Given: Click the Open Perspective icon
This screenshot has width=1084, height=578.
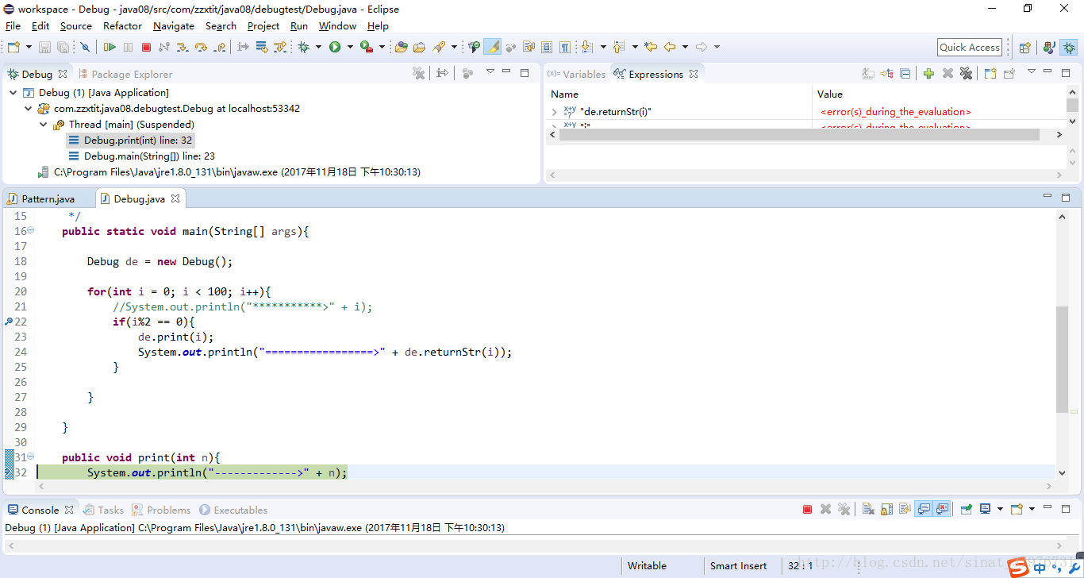Looking at the screenshot, I should (1024, 48).
